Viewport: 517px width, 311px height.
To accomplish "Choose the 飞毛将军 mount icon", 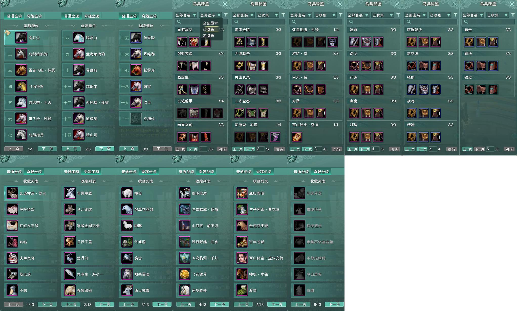I will pyautogui.click(x=21, y=86).
